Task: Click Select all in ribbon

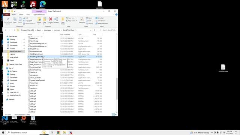Action: pyautogui.click(x=99, y=18)
